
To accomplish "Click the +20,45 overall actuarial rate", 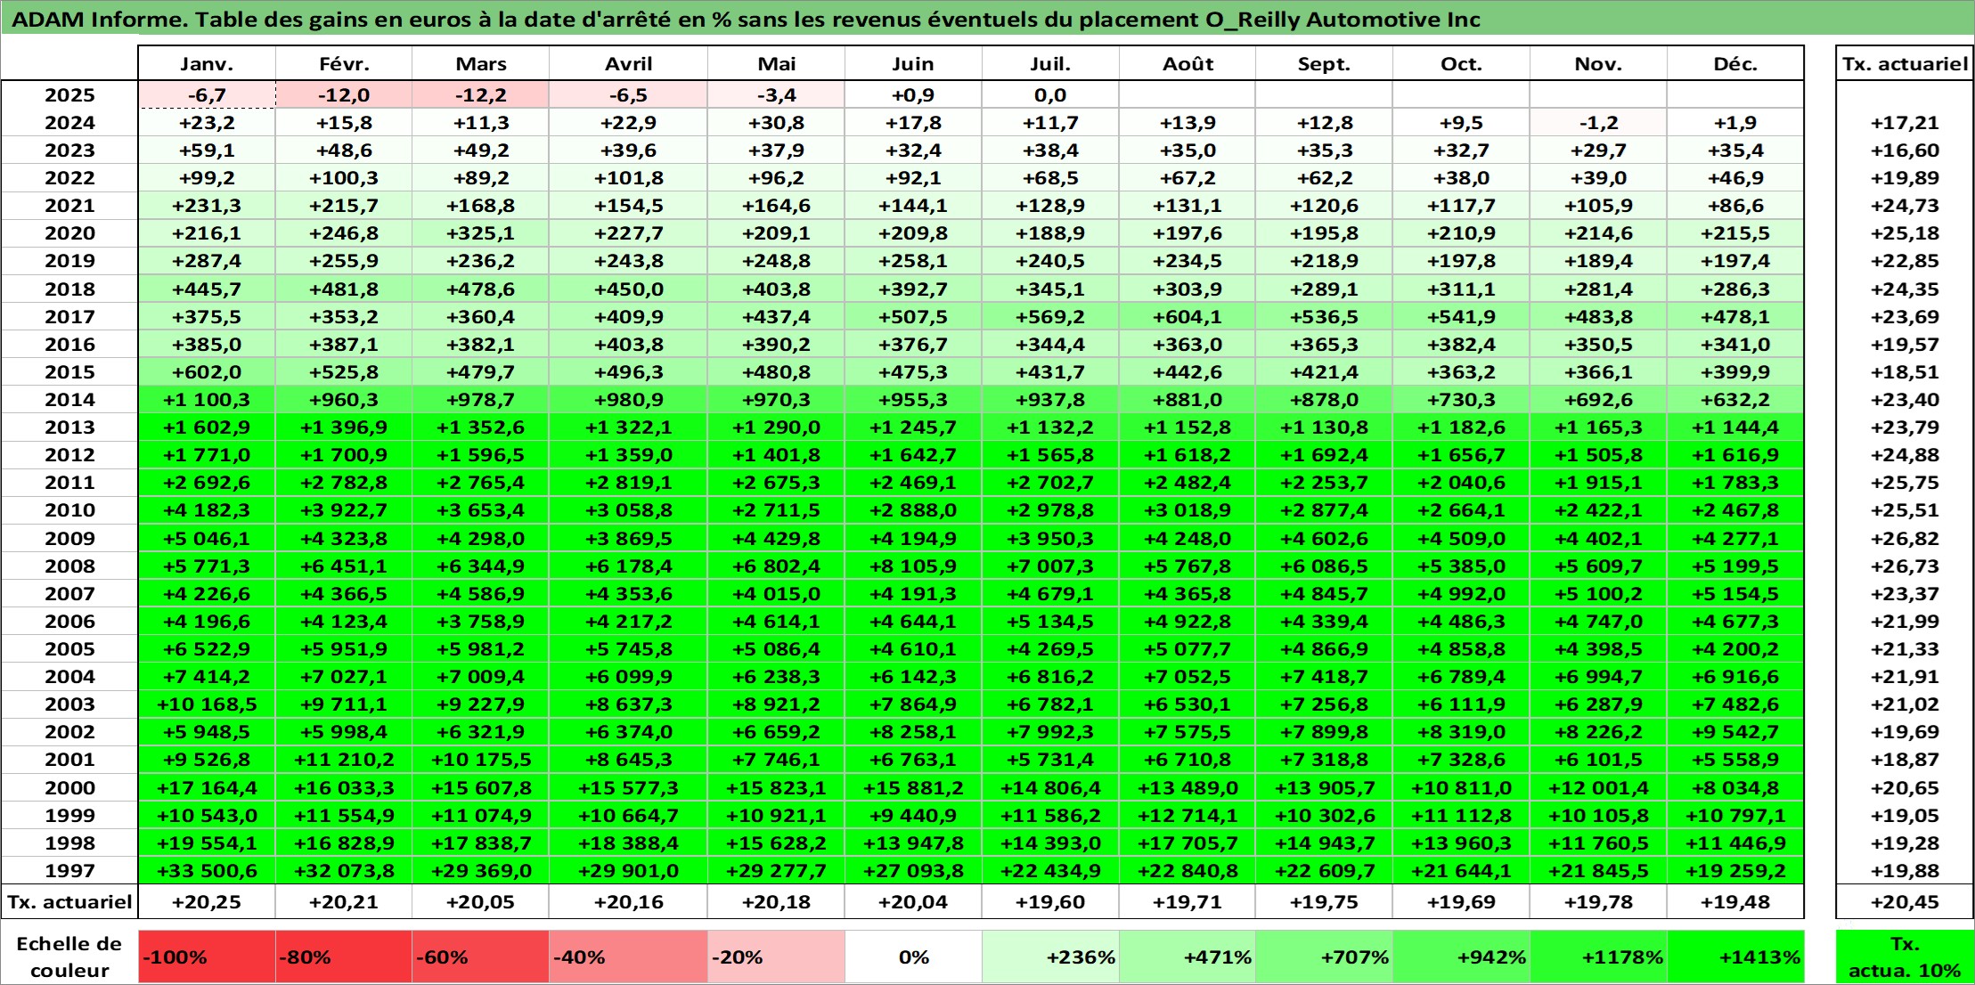I will pos(1905,901).
